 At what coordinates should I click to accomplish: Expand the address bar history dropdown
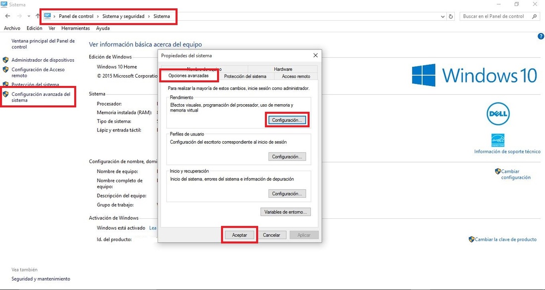click(x=442, y=16)
